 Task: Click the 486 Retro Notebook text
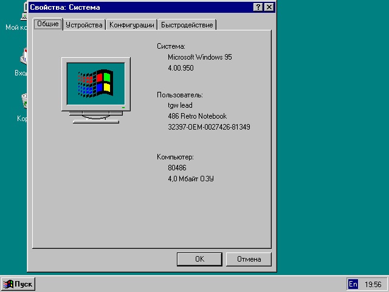coord(197,116)
